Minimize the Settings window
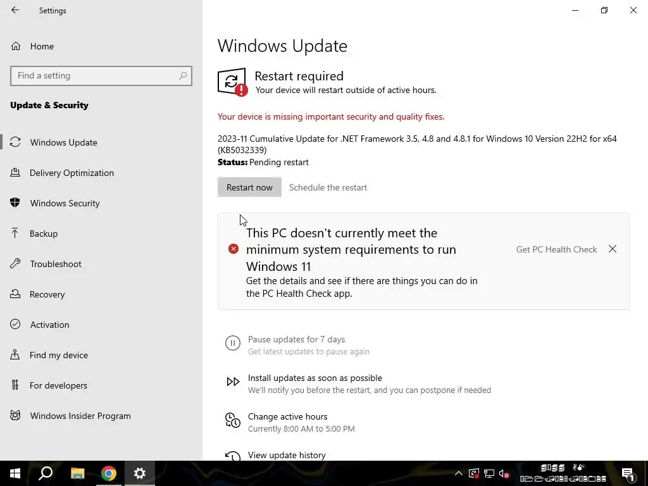Screen dimensions: 648x486 (575, 10)
